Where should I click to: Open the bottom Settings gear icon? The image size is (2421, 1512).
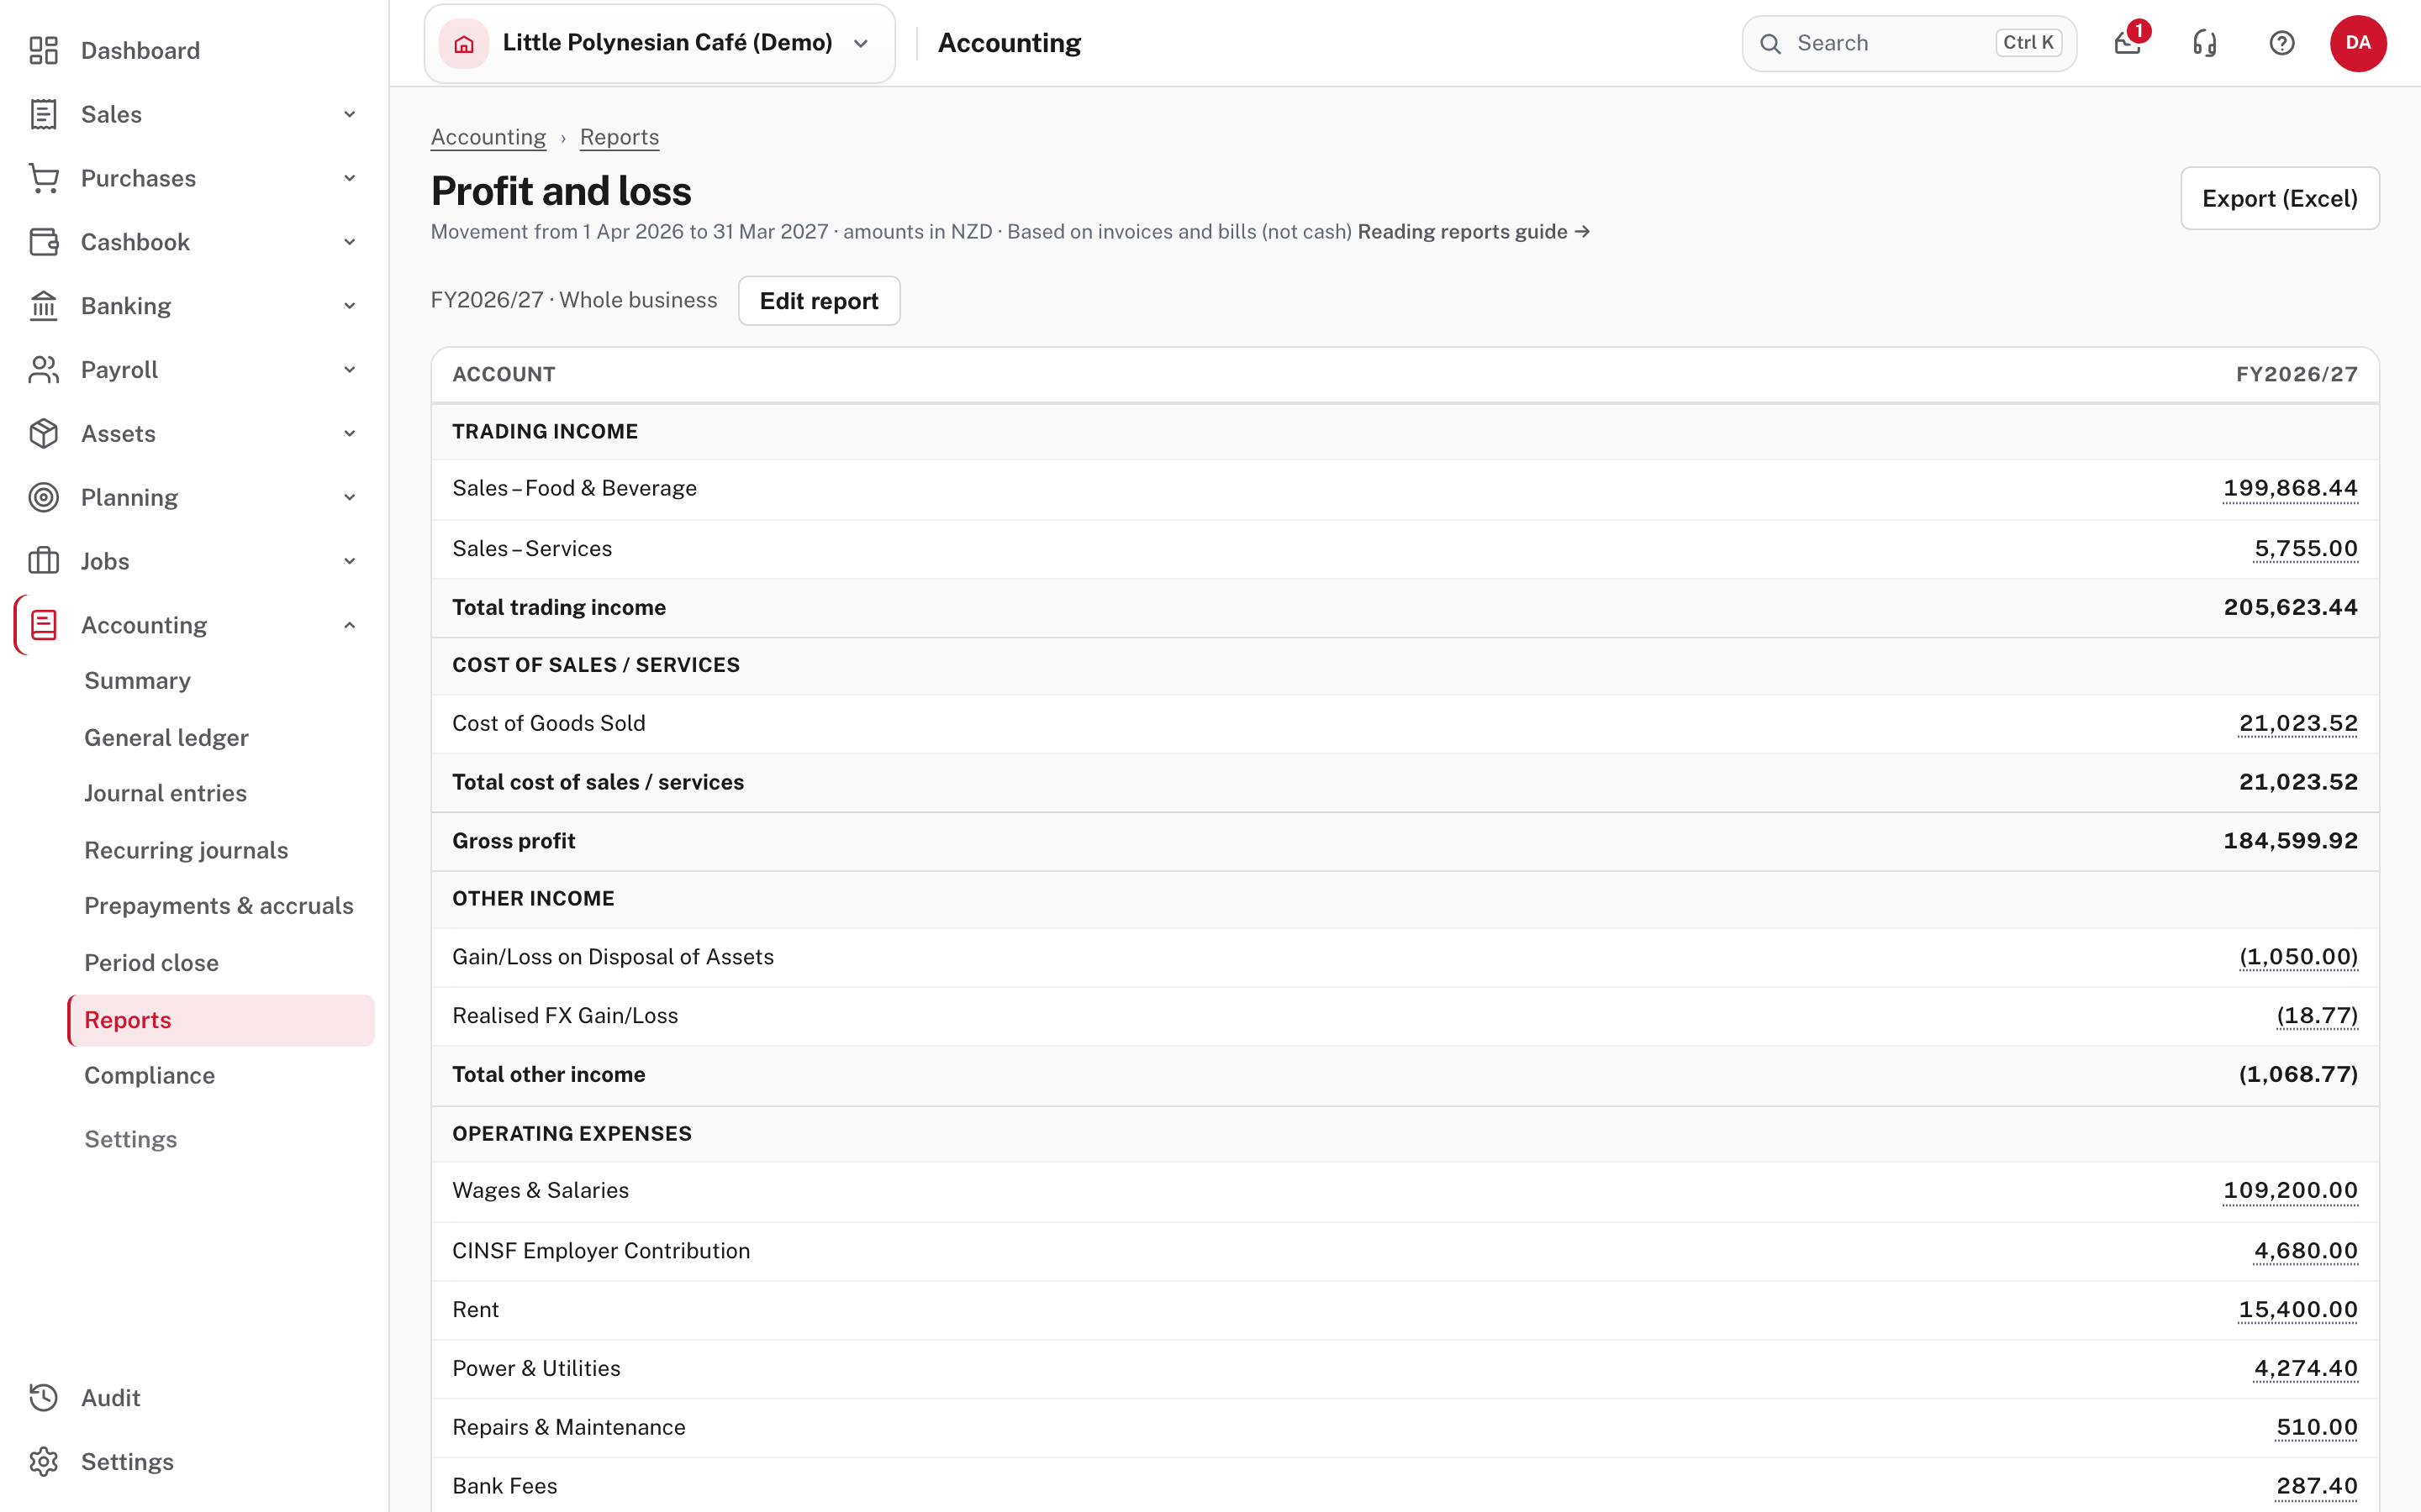click(44, 1462)
